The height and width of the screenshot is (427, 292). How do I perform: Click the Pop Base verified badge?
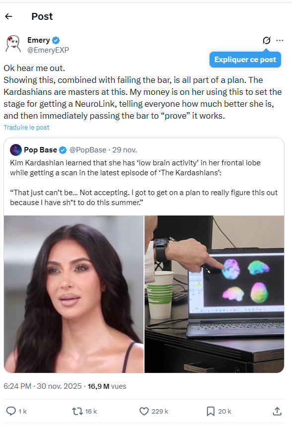pyautogui.click(x=63, y=150)
